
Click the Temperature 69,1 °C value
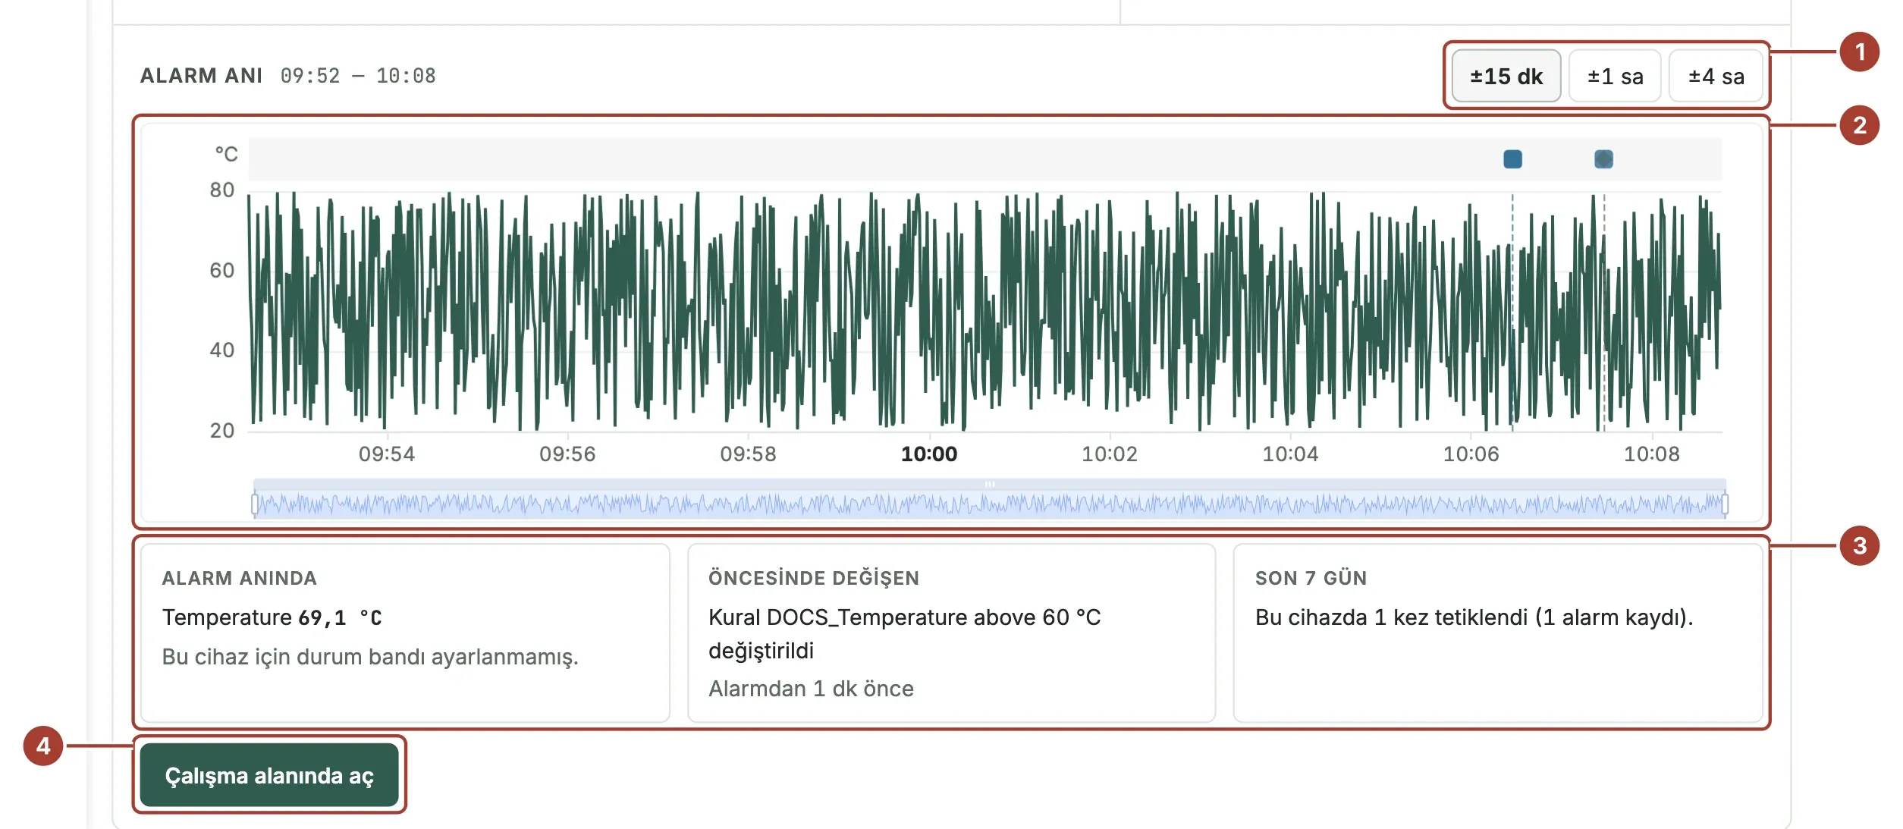tap(272, 617)
